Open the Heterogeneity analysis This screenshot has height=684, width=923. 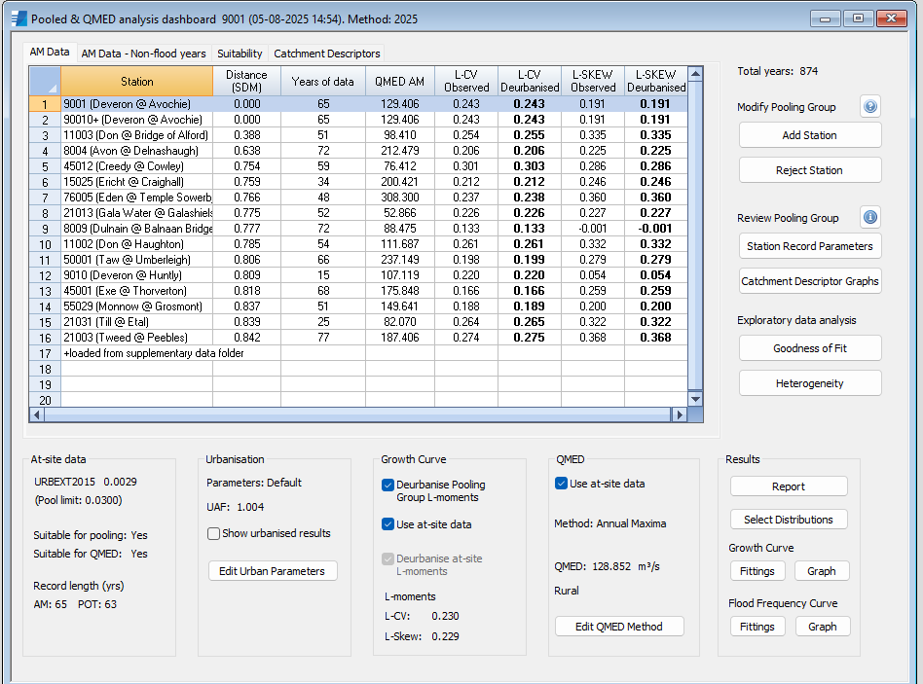coord(809,383)
